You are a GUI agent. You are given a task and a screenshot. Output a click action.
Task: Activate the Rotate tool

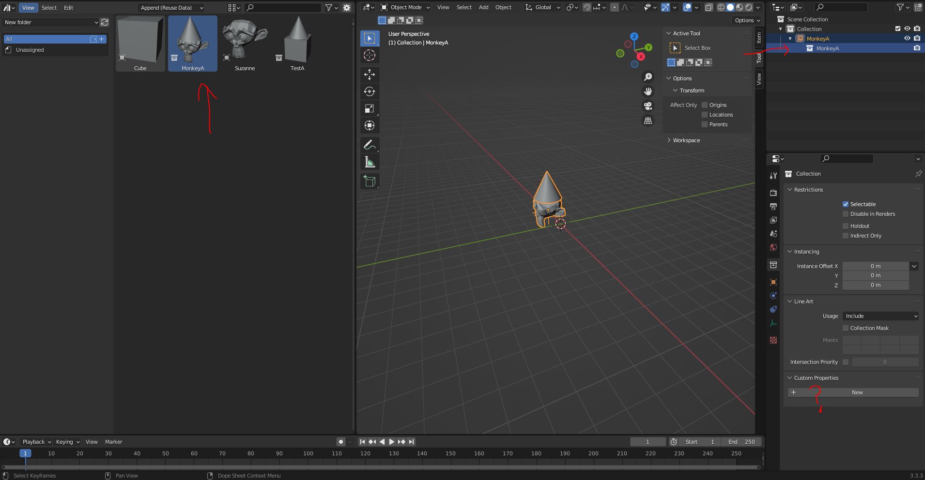pyautogui.click(x=370, y=91)
